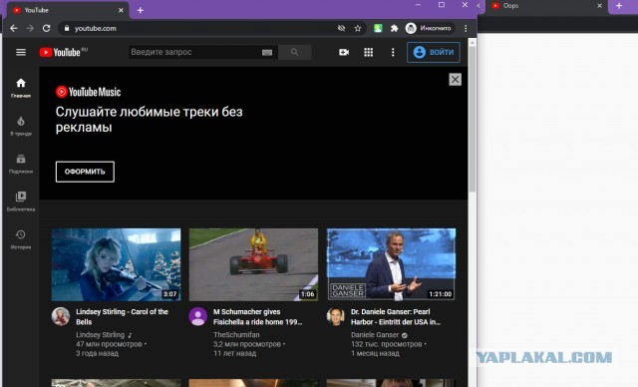Open the YouTube apps grid
This screenshot has width=638, height=387.
pos(368,52)
